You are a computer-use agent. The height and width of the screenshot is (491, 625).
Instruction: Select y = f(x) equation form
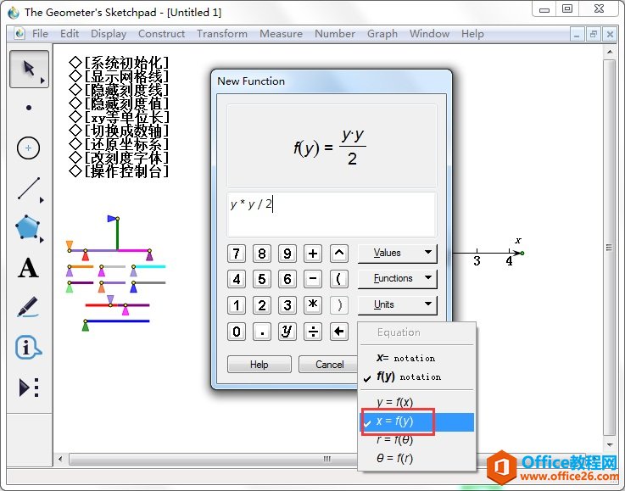tap(417, 402)
